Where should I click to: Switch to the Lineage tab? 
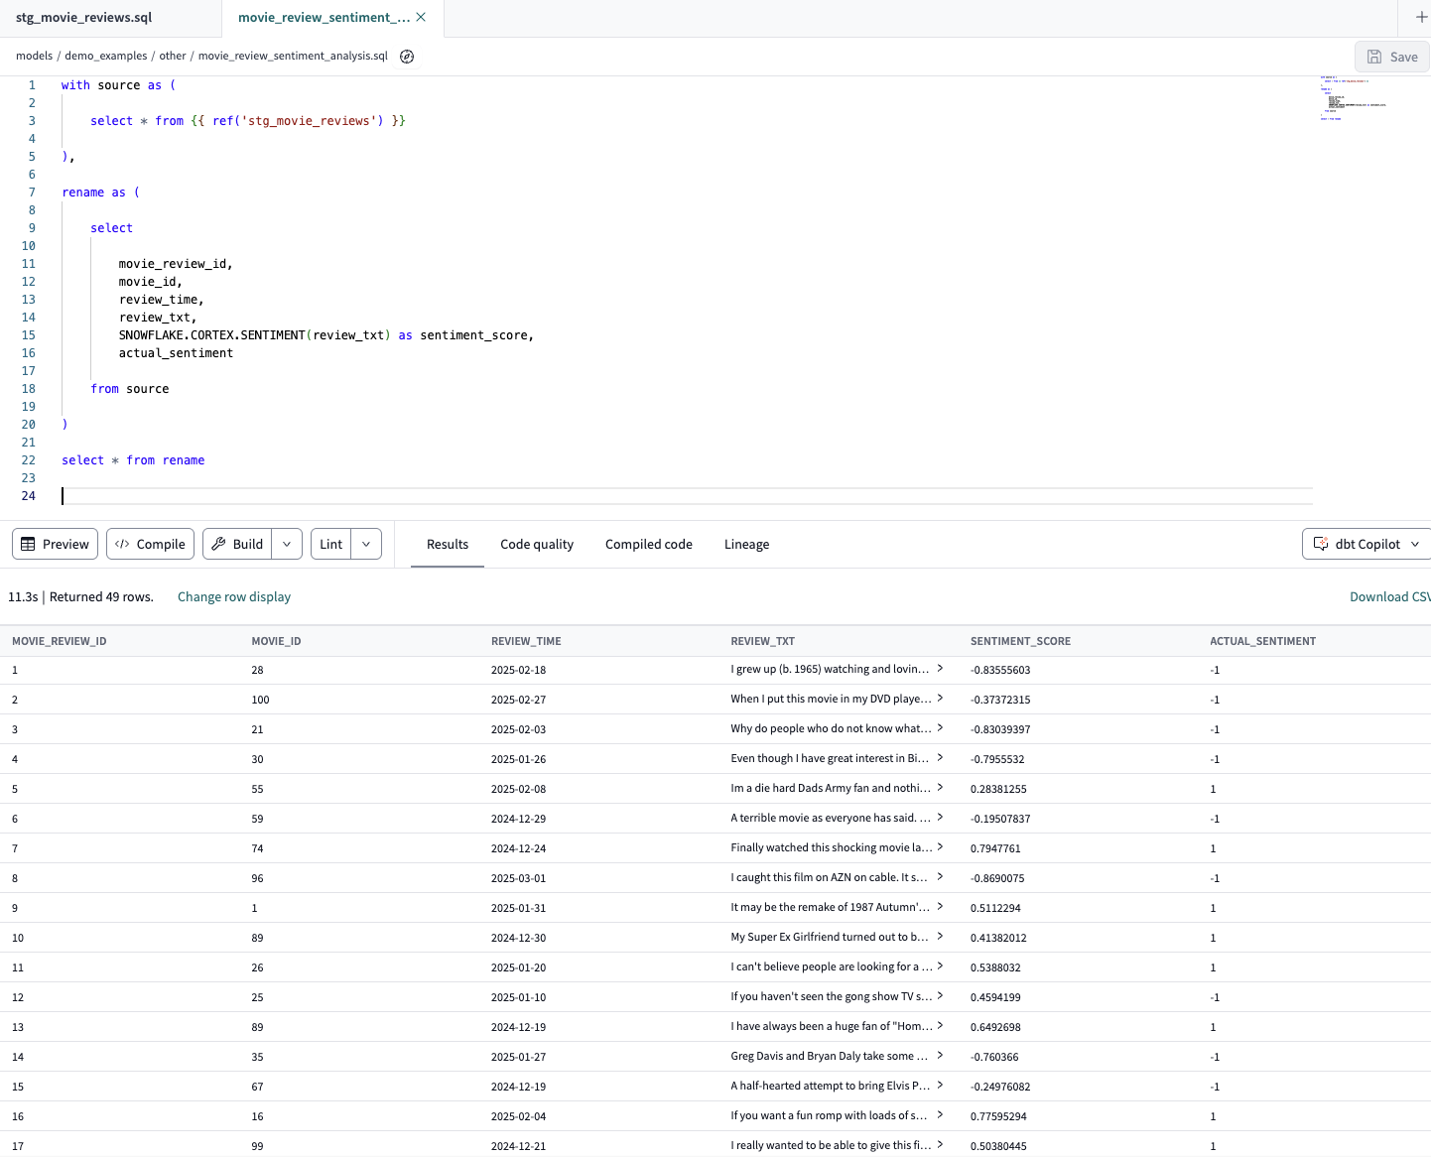pos(746,544)
